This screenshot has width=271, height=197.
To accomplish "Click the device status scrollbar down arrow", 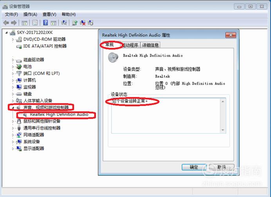I will click(223, 130).
